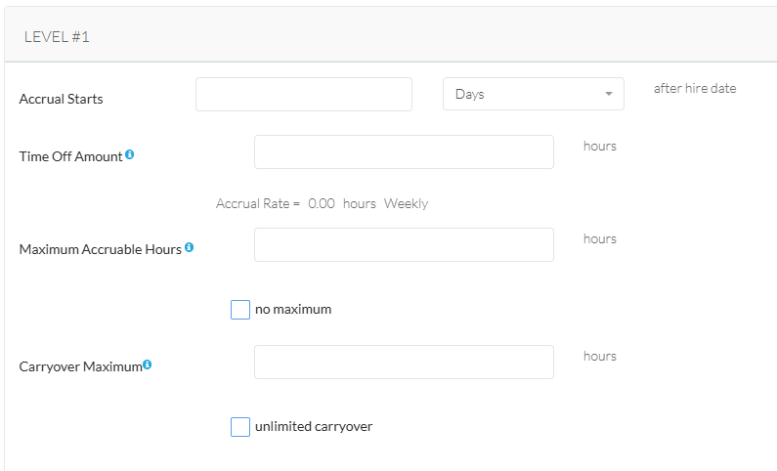Click the "no maximum" label text
This screenshot has height=471, width=777.
click(x=293, y=310)
